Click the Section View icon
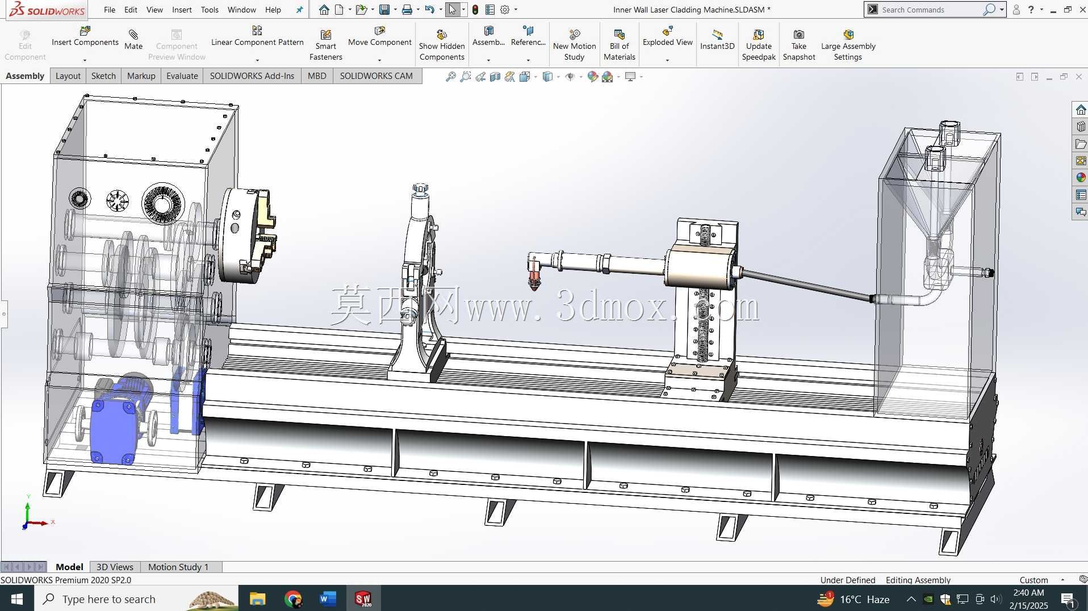 click(495, 77)
